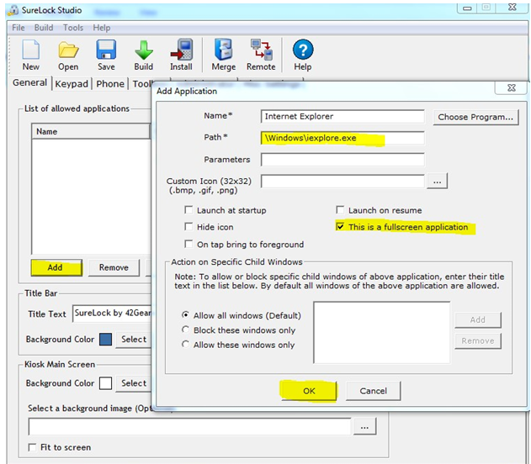Viewport: 531px width, 464px height.
Task: Click OK in Add Application dialog
Action: [308, 391]
